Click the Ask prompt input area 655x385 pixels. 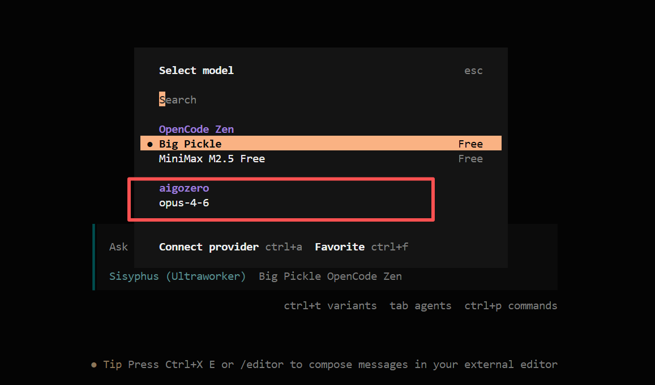pos(118,247)
